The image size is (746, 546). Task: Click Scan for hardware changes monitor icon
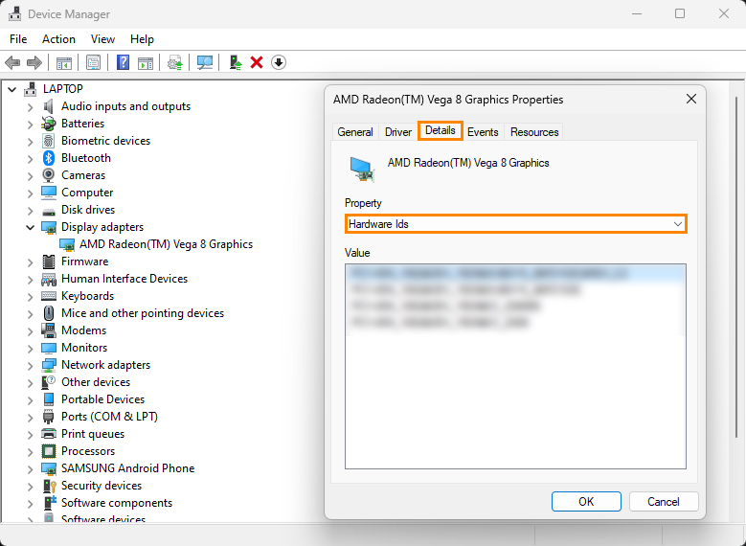point(205,62)
